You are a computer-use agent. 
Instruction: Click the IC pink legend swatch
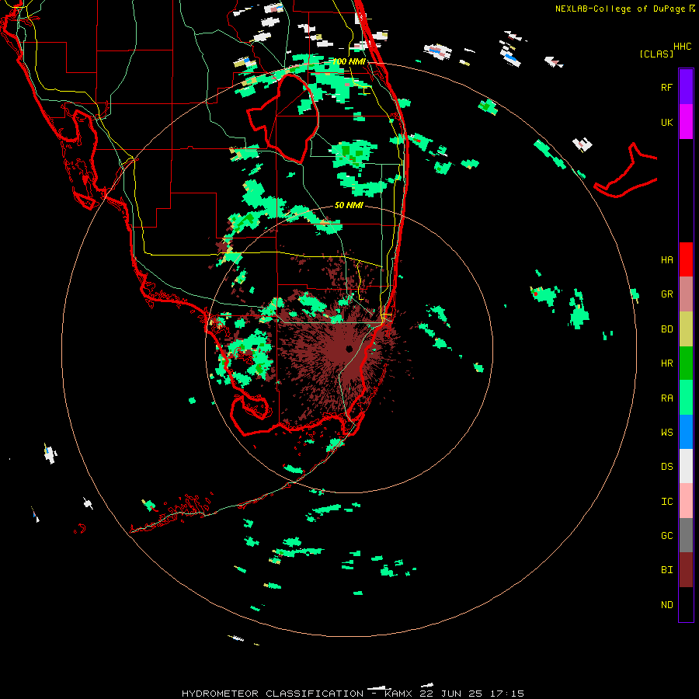686,501
